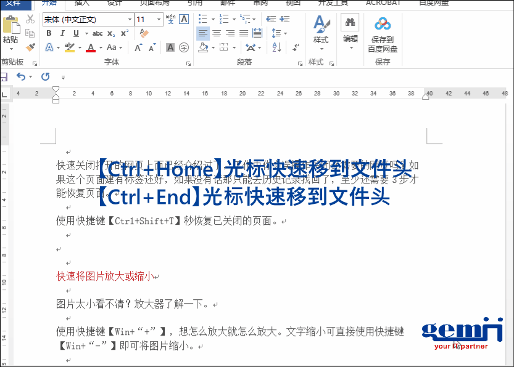The height and width of the screenshot is (367, 514).
Task: Apply subscript formatting
Action: (x=110, y=34)
